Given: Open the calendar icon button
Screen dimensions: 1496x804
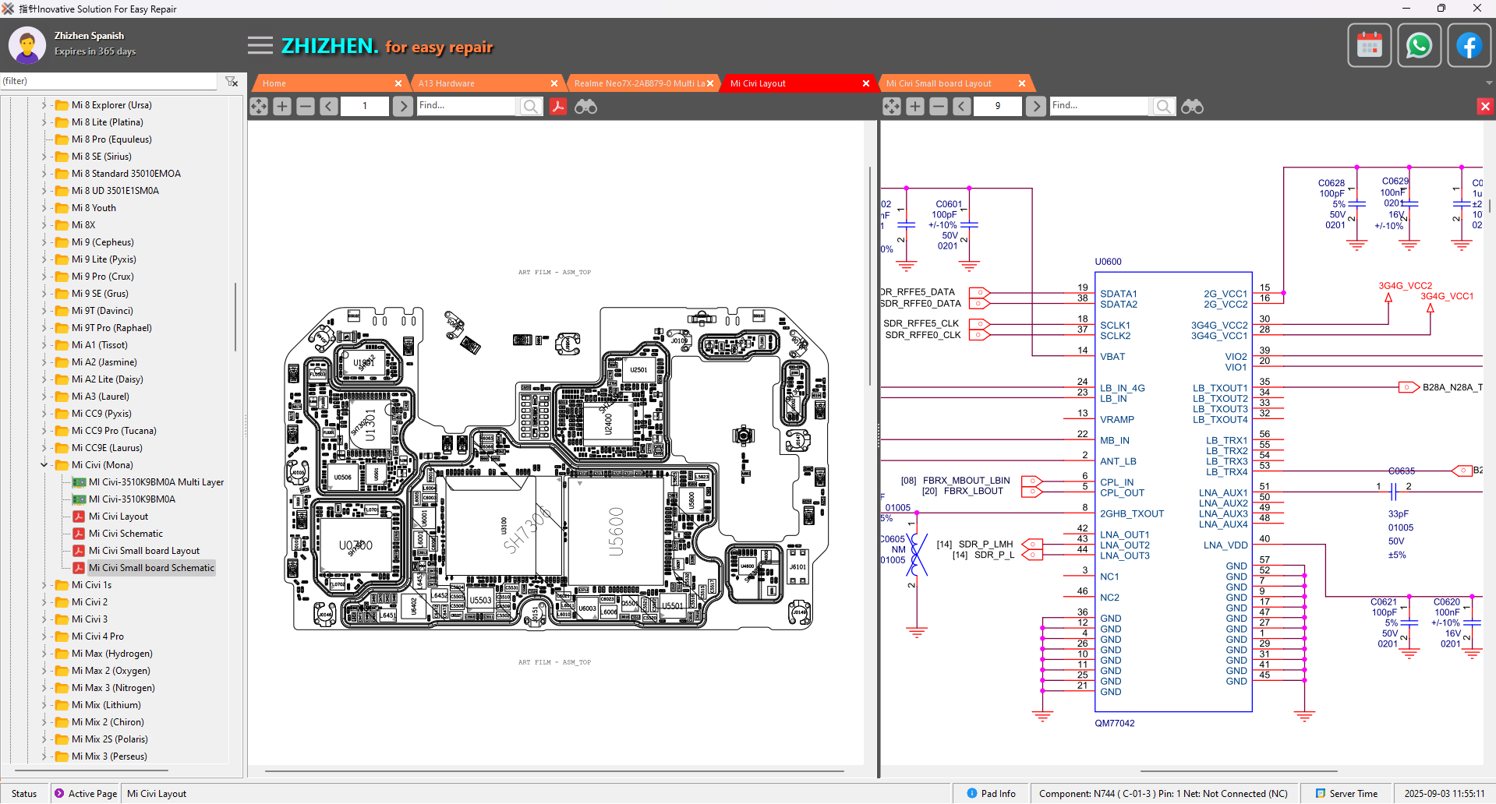Looking at the screenshot, I should click(1369, 45).
